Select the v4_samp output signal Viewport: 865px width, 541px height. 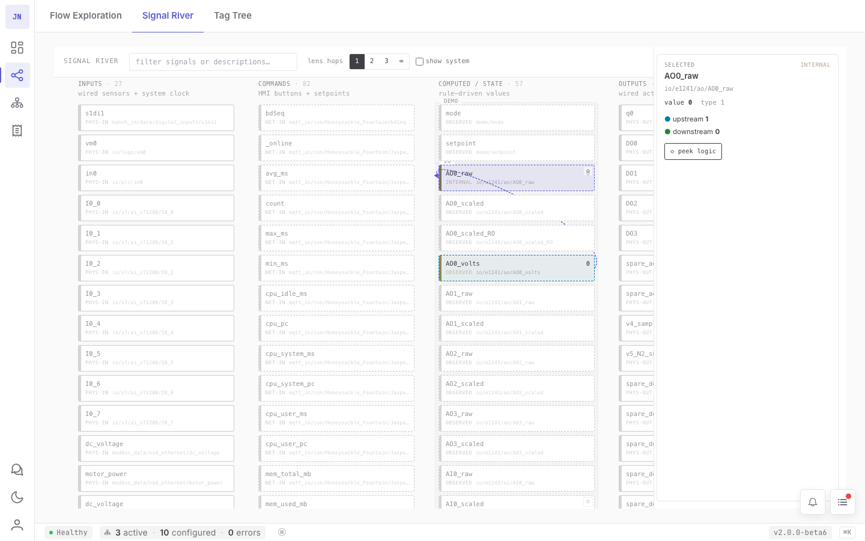(x=636, y=328)
